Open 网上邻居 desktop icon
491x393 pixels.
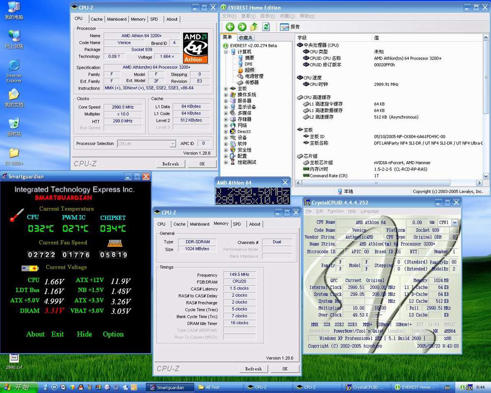pyautogui.click(x=14, y=39)
